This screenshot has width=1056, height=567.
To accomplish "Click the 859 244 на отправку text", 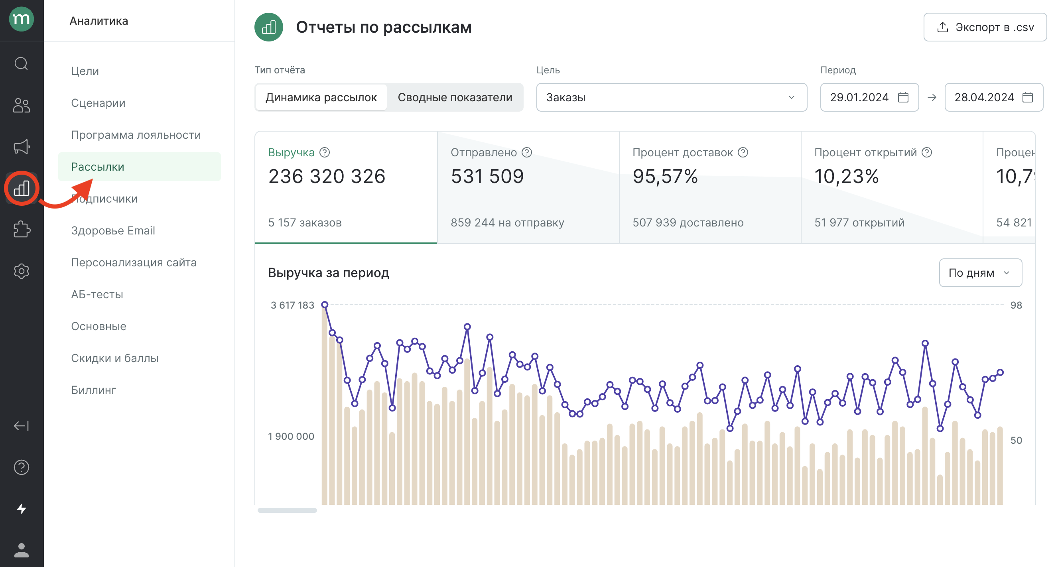I will (x=508, y=222).
